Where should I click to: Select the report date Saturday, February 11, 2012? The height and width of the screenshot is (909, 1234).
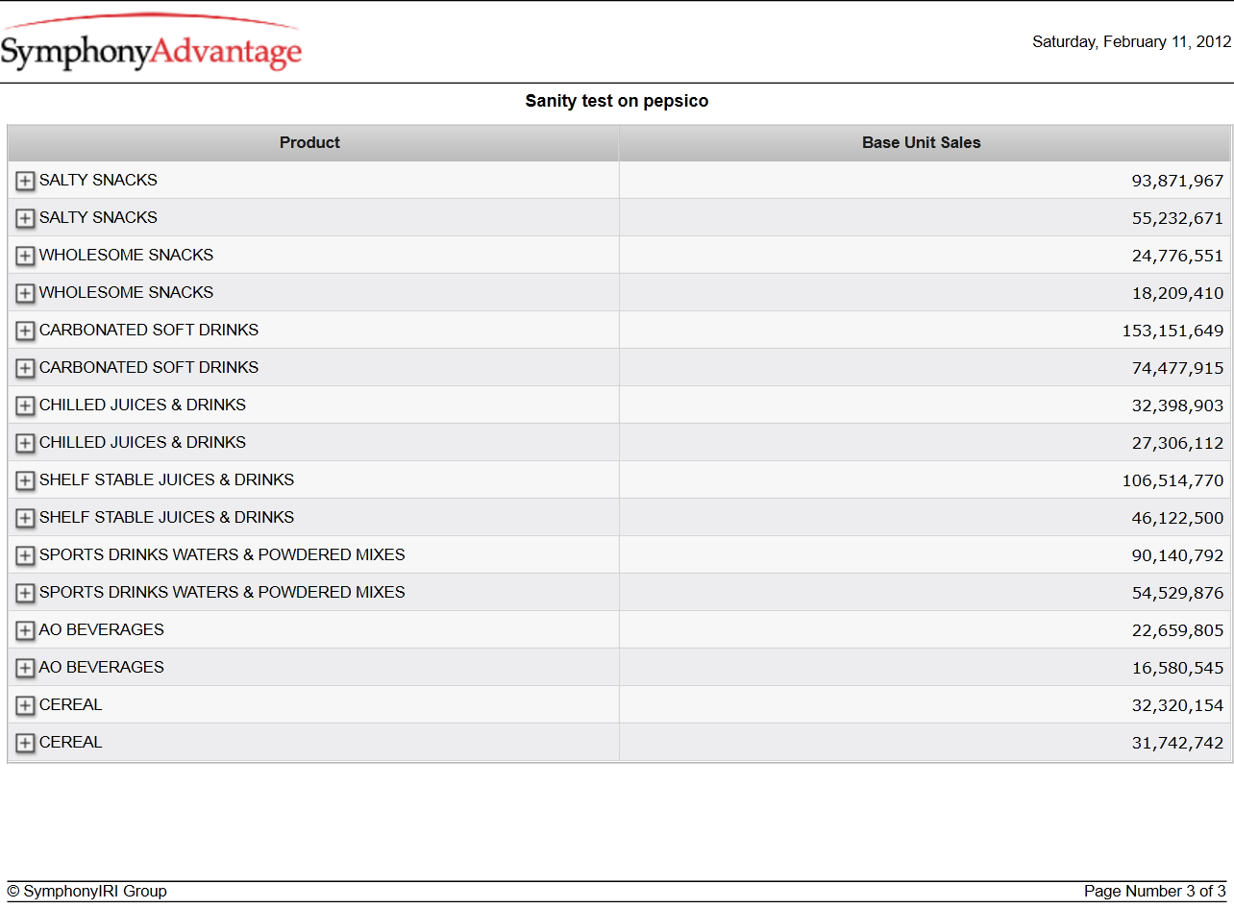1132,42
